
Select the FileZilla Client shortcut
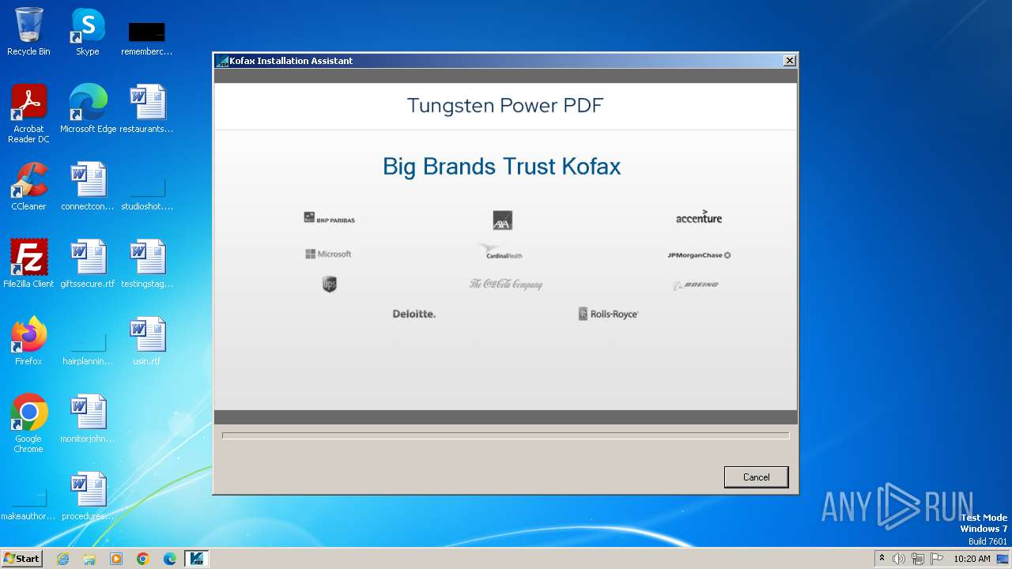pyautogui.click(x=28, y=263)
